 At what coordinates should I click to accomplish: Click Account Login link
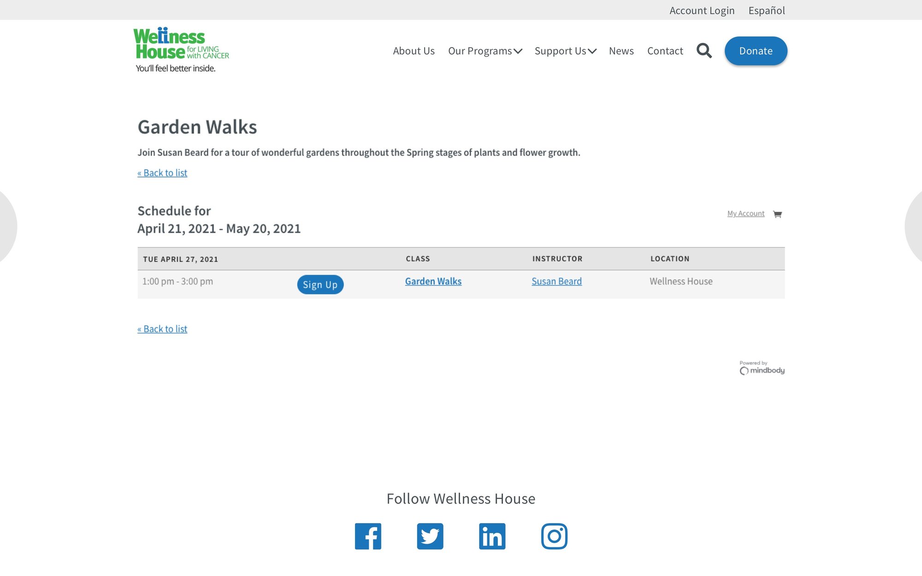tap(702, 10)
